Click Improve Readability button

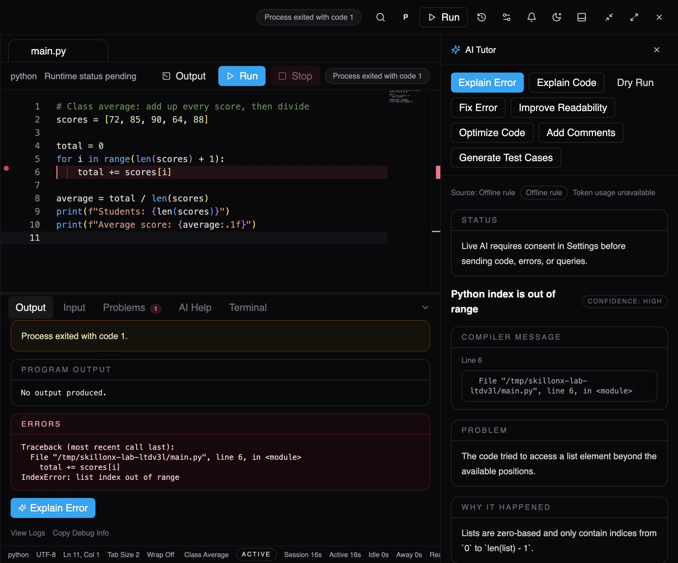click(x=562, y=108)
